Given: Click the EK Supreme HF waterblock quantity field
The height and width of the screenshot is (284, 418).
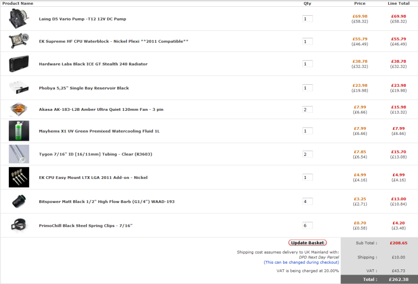Looking at the screenshot, I should (308, 41).
